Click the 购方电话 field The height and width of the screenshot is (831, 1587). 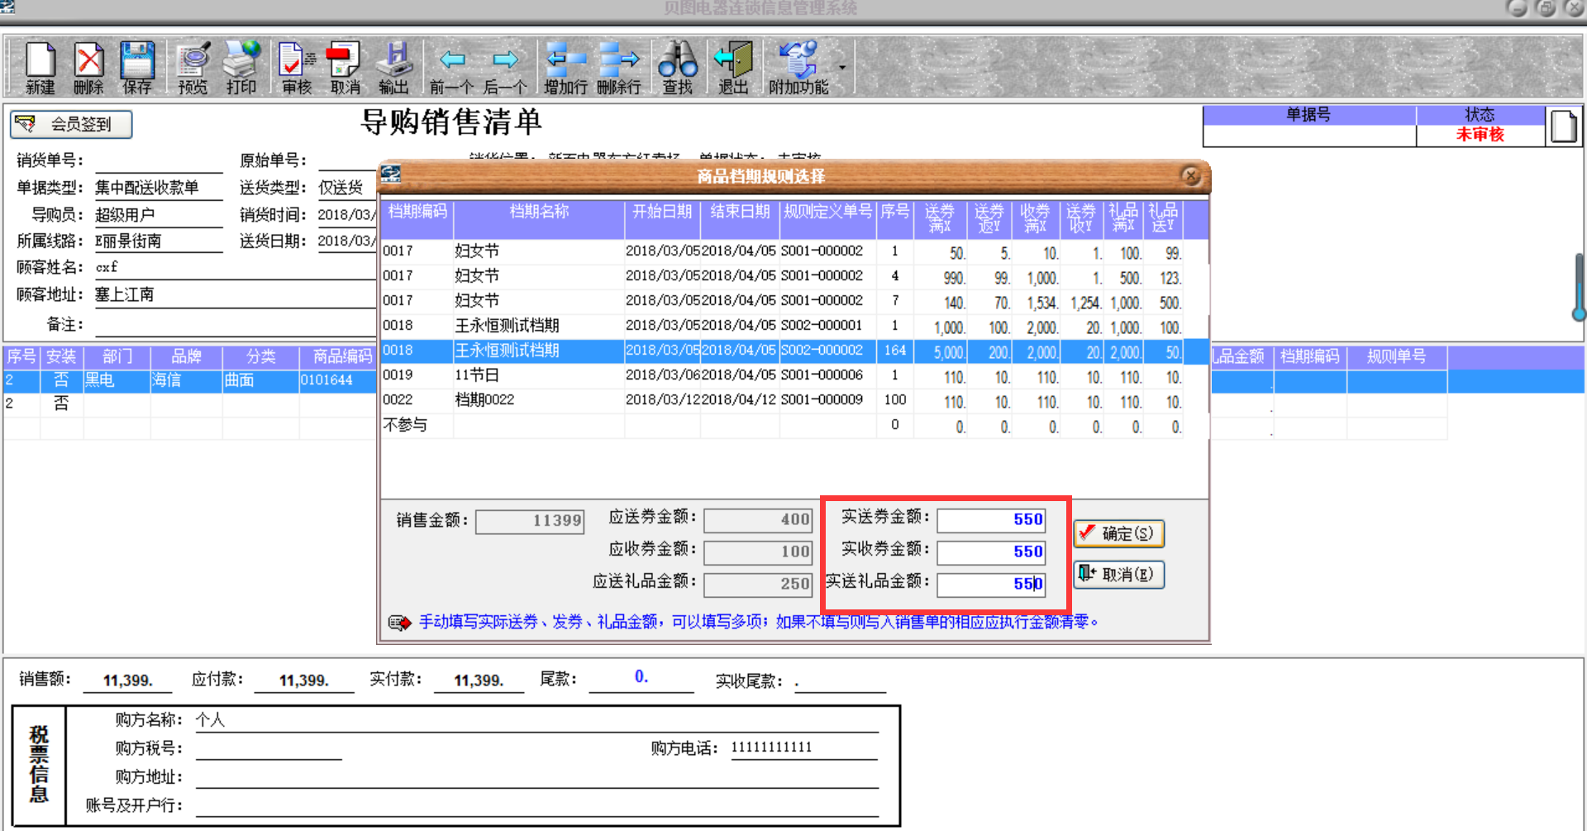tap(804, 747)
